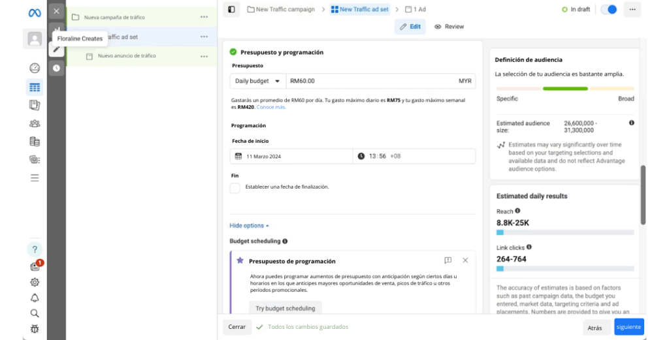Collapse the 'Hide options' section
Image resolution: width=669 pixels, height=340 pixels.
(x=249, y=226)
